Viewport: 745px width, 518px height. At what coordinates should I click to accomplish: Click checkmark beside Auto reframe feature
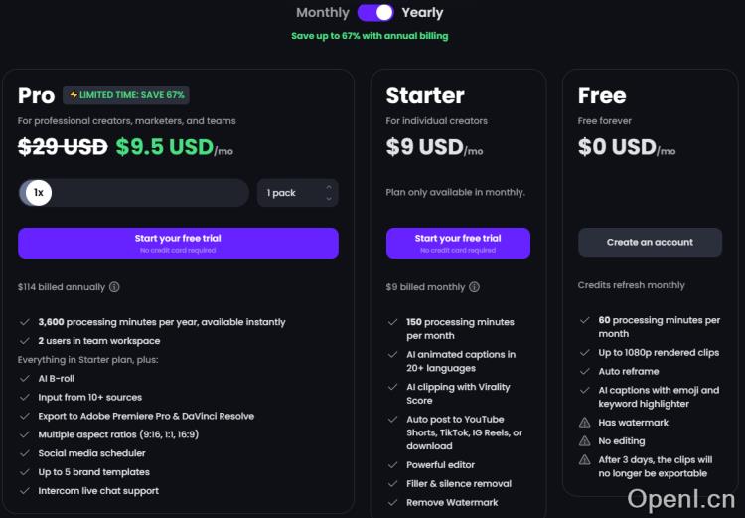pos(585,372)
